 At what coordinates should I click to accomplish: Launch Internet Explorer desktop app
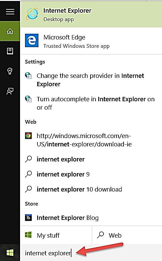91,14
